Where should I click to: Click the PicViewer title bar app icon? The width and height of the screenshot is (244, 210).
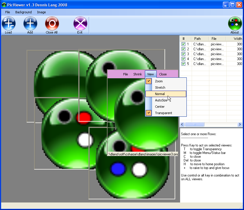(4, 5)
